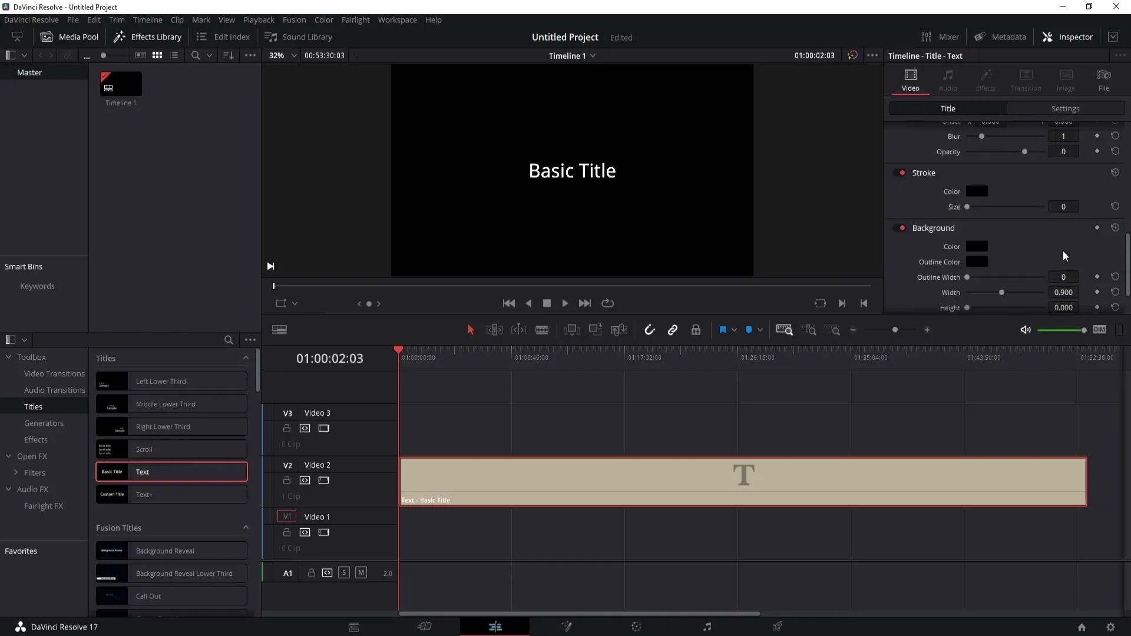Image resolution: width=1131 pixels, height=636 pixels.
Task: Open the Inspector panel
Action: (1075, 37)
